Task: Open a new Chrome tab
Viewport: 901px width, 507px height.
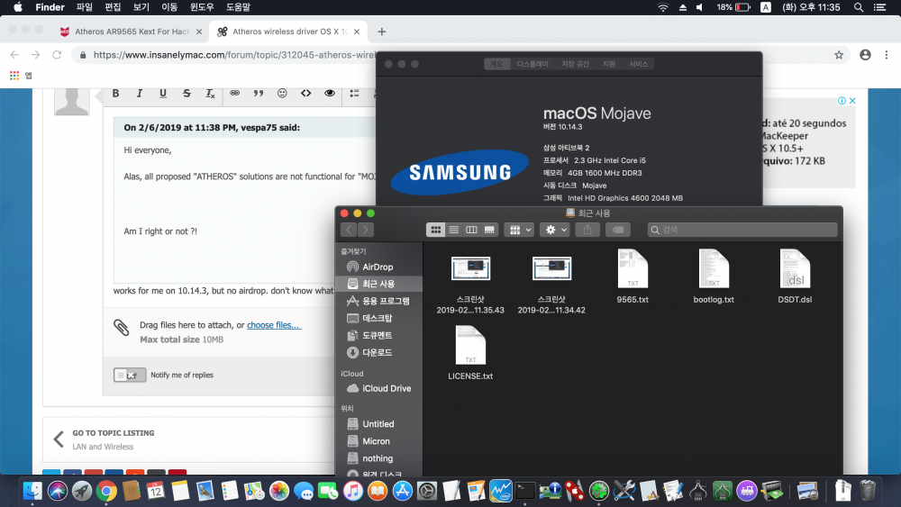Action: tap(381, 32)
